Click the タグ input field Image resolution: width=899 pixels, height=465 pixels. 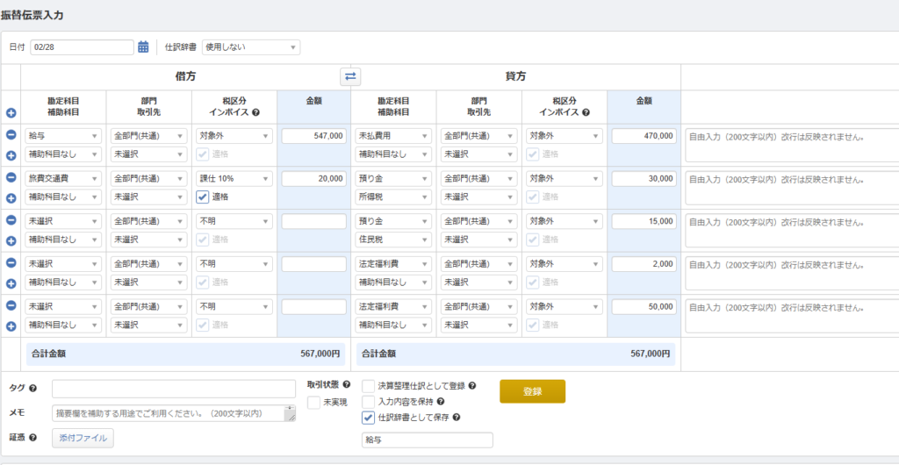pos(173,389)
